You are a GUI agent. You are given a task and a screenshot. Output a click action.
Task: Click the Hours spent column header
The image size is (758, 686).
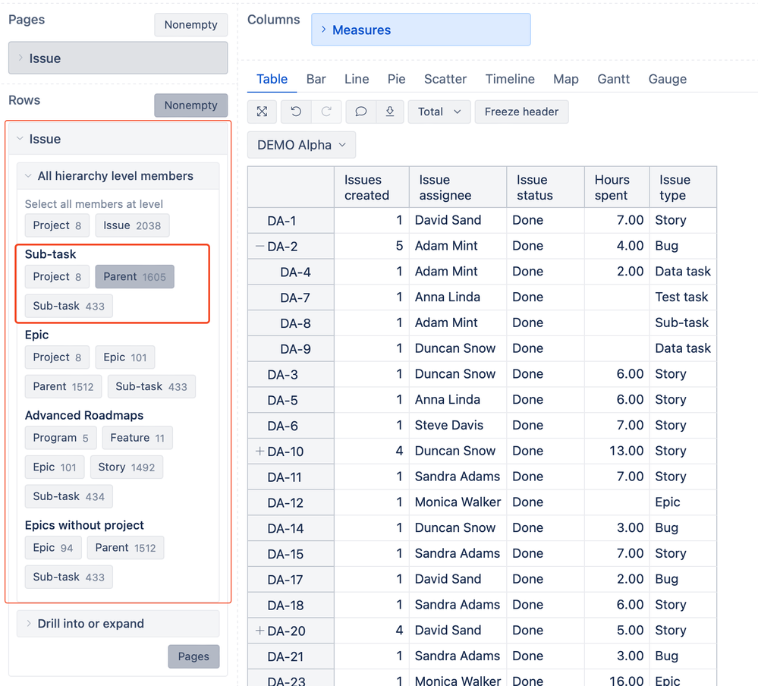click(x=617, y=187)
